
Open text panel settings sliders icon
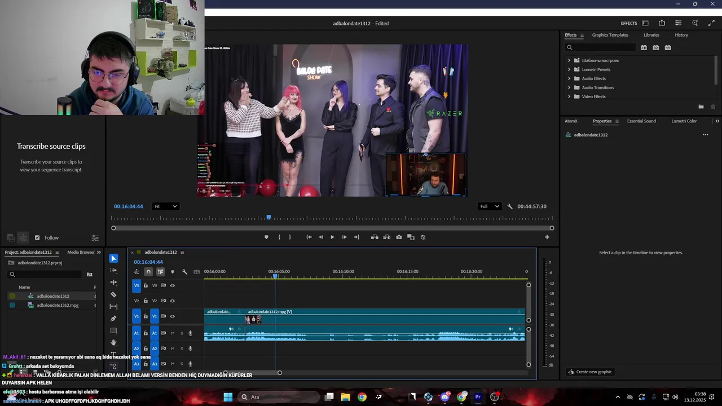[95, 238]
